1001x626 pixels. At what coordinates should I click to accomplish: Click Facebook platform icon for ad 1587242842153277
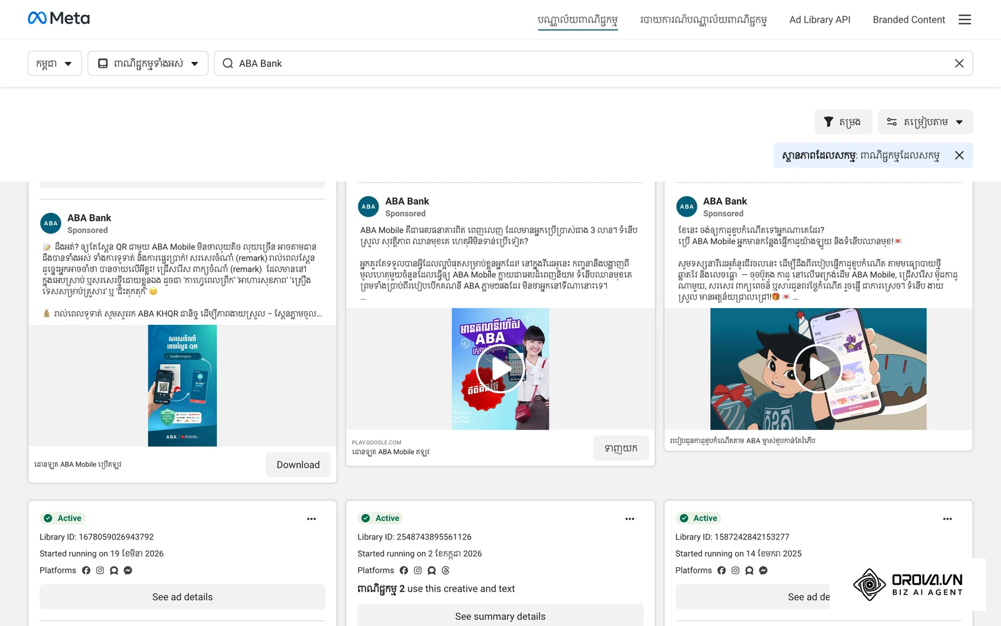click(721, 570)
